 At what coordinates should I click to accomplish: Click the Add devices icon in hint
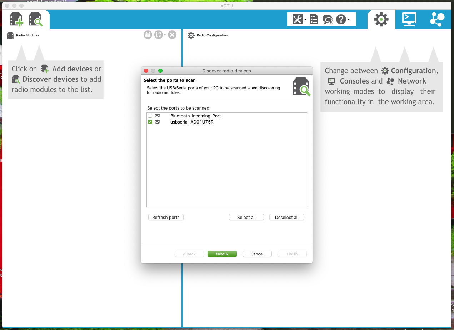click(x=44, y=69)
